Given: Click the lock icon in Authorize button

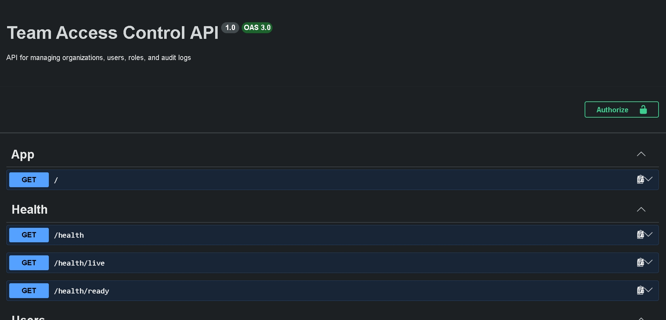Looking at the screenshot, I should 643,109.
